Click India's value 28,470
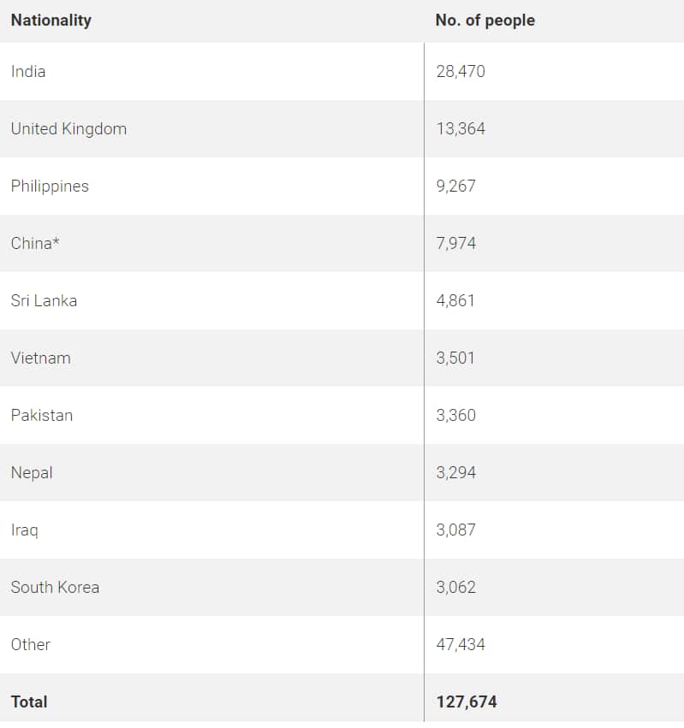 pos(461,72)
